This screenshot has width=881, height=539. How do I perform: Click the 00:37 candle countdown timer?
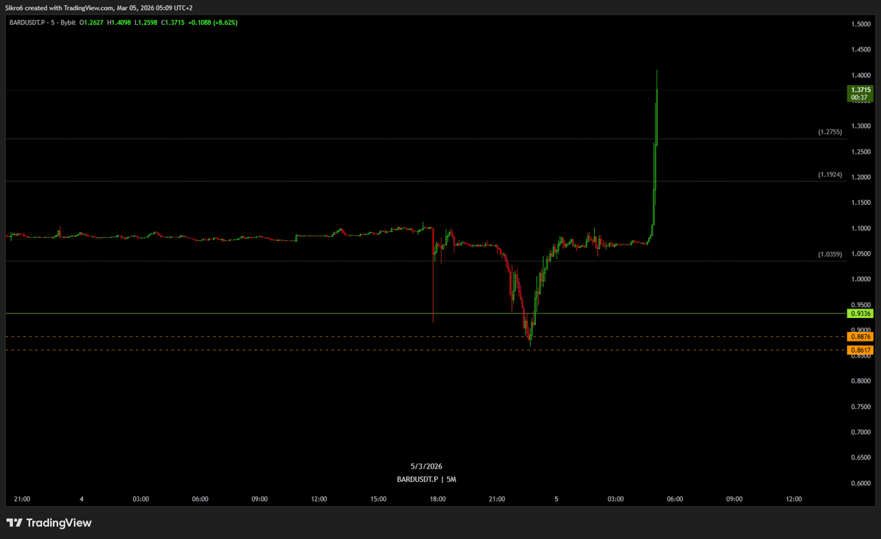point(860,98)
